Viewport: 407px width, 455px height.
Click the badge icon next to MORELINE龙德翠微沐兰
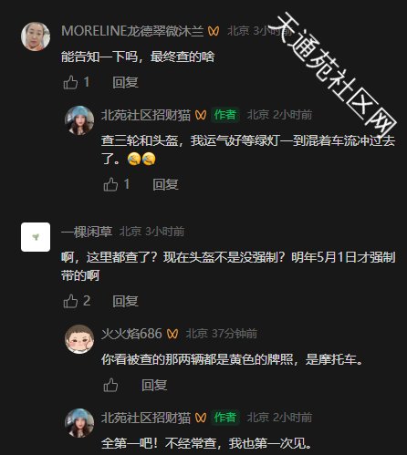click(x=214, y=31)
